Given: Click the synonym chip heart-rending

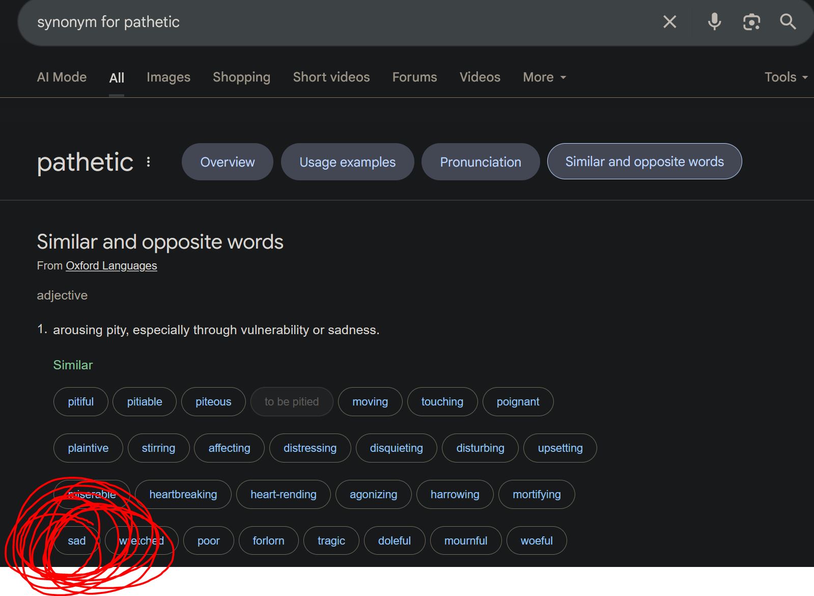Looking at the screenshot, I should coord(283,494).
